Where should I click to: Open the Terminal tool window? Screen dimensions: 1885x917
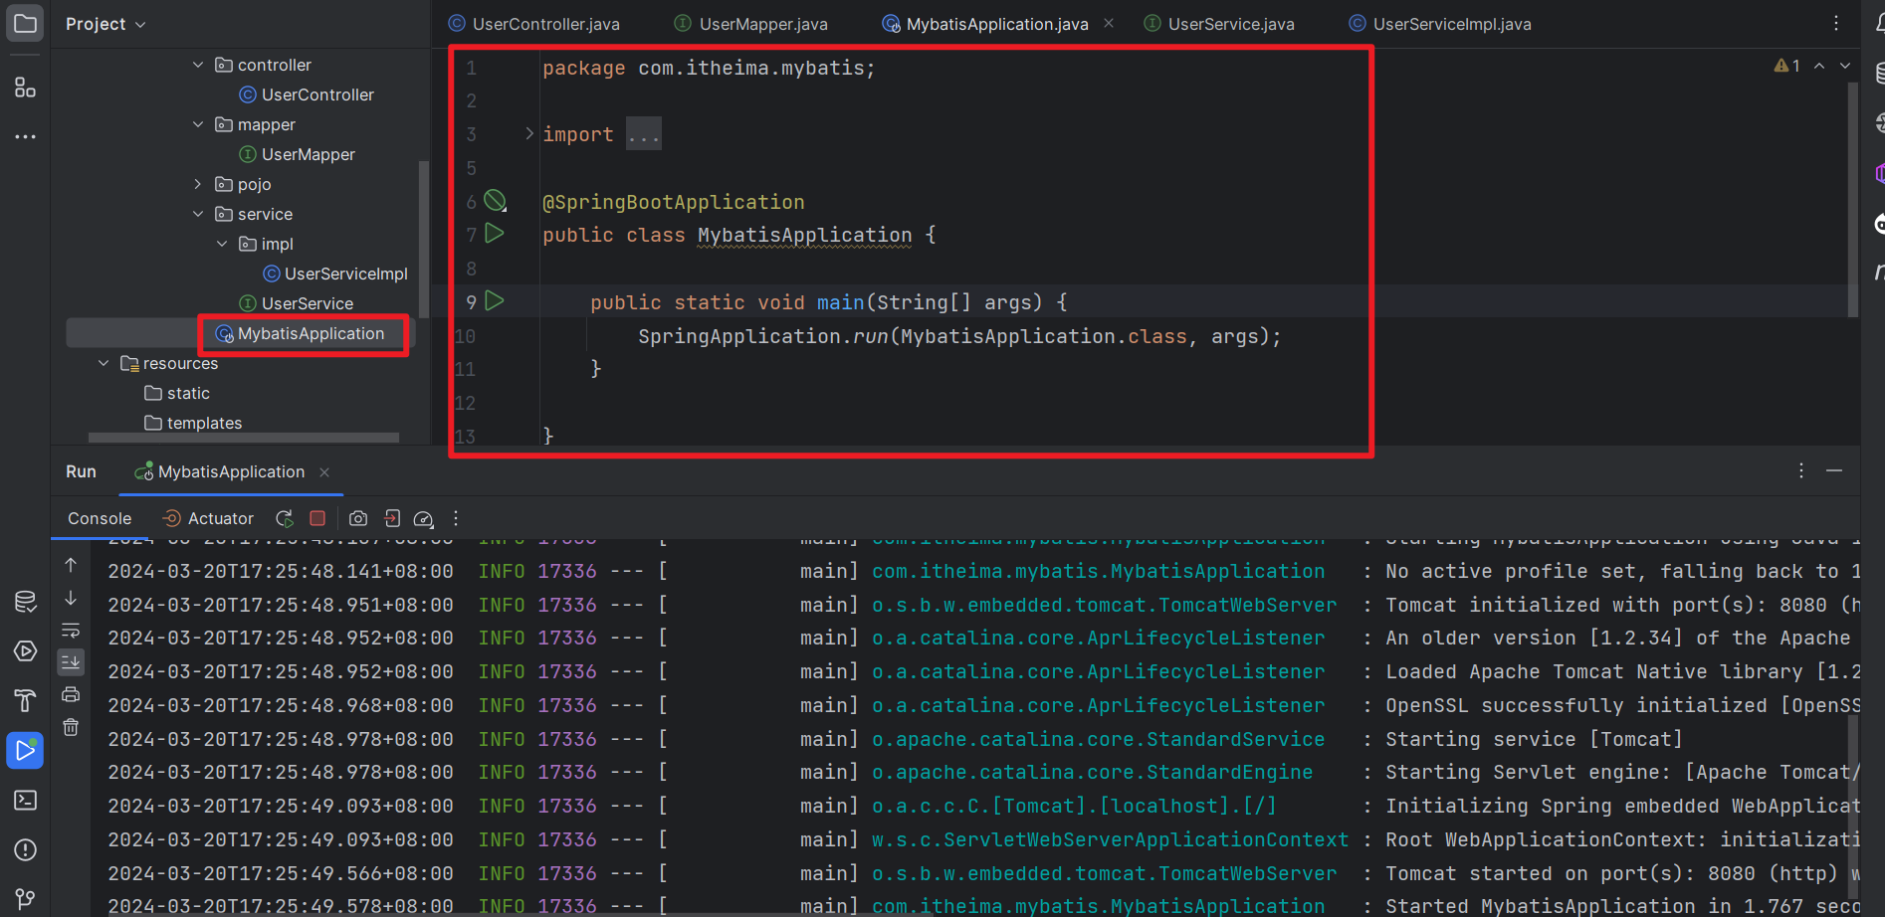[25, 800]
